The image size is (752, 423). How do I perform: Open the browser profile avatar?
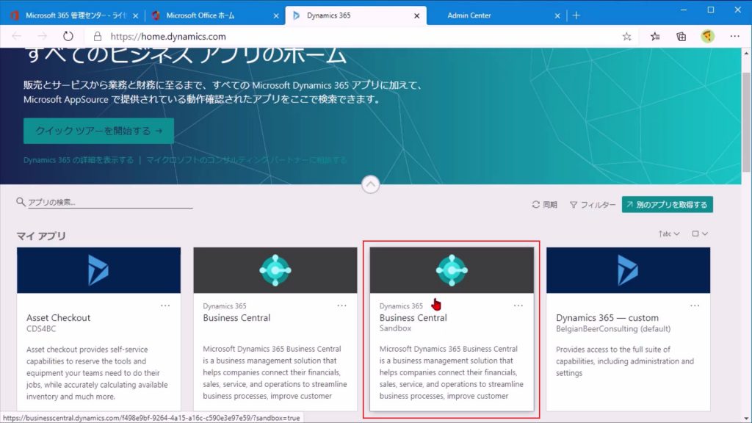(x=707, y=37)
